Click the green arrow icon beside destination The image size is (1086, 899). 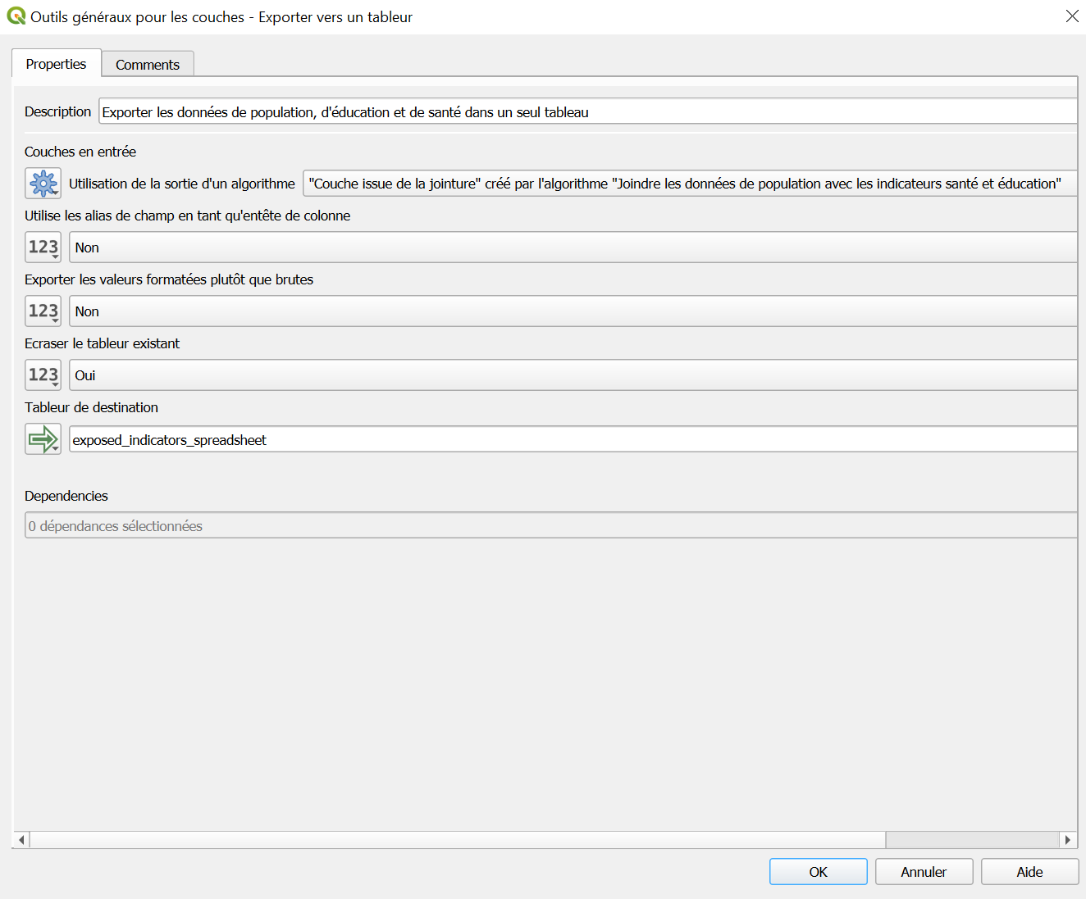point(43,439)
